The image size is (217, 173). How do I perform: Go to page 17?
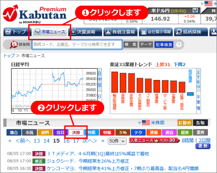(x=76, y=141)
